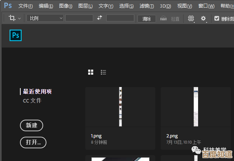
Task: Select the 最近使用项 recent tab
Action: coord(37,91)
